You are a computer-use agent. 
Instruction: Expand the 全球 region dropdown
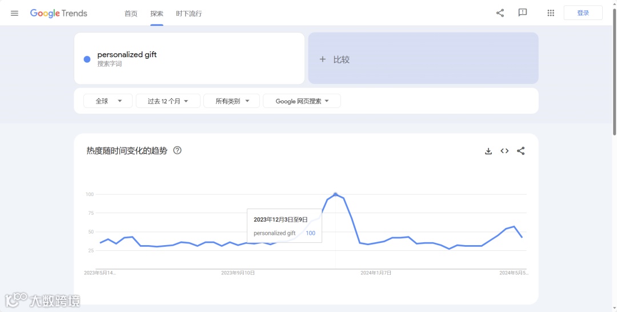(108, 101)
